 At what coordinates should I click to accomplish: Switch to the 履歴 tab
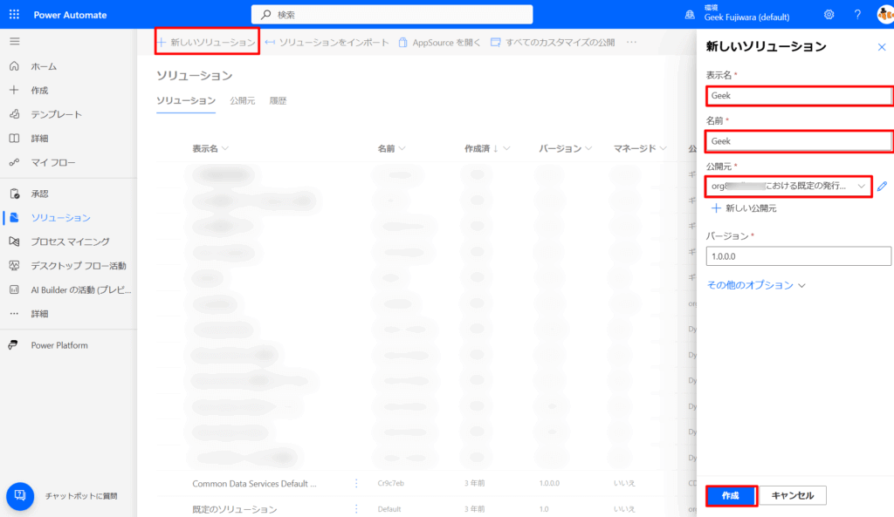278,101
